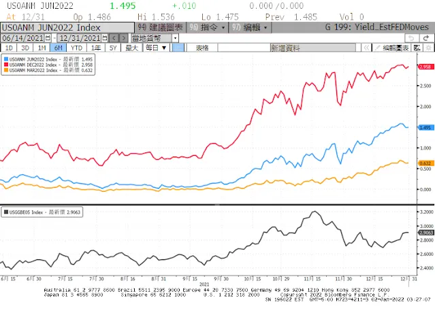Select the 6M range tab

(58, 48)
